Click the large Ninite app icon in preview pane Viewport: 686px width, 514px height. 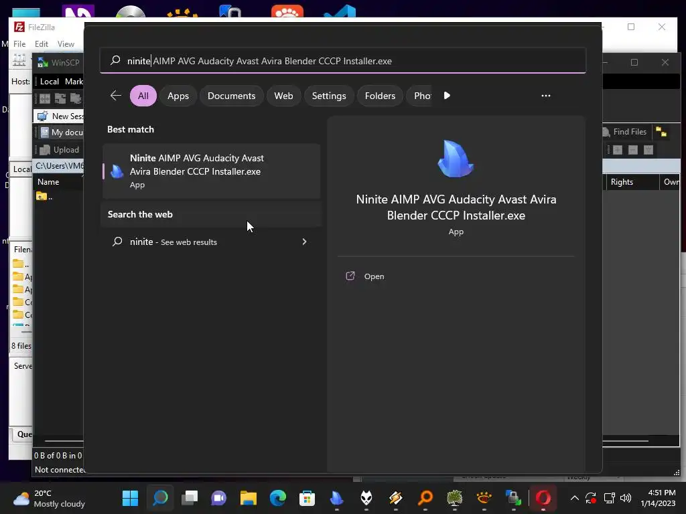point(456,159)
